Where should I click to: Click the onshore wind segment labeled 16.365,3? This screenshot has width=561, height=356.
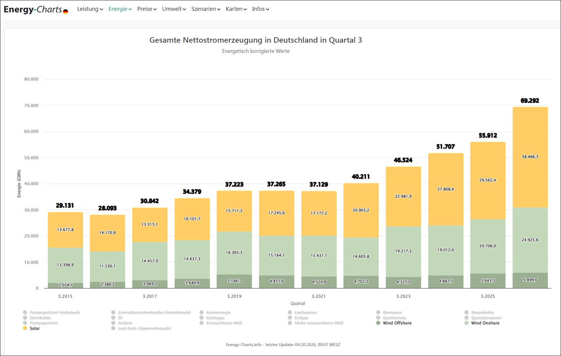click(x=234, y=253)
